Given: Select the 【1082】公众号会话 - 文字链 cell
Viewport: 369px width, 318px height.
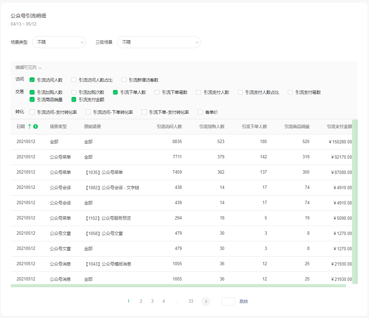Looking at the screenshot, I should tap(112, 188).
